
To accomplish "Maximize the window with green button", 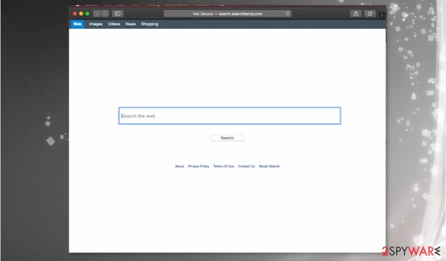I will [x=87, y=13].
